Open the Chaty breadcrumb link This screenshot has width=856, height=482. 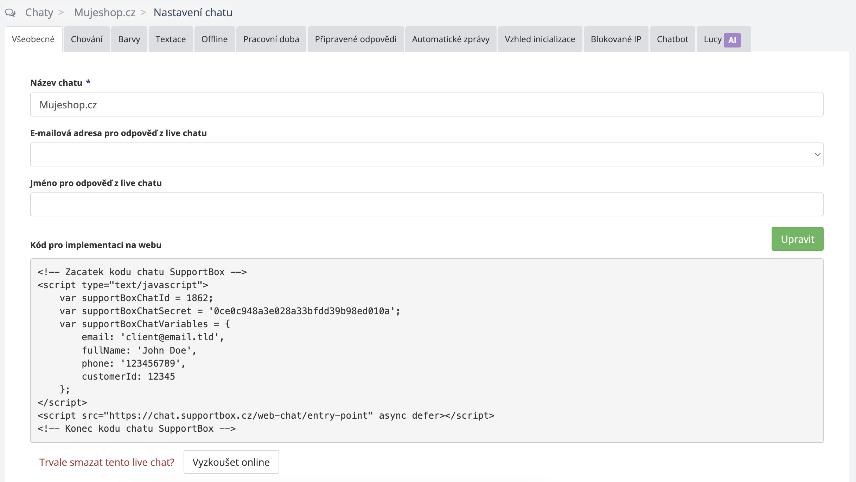tap(39, 12)
